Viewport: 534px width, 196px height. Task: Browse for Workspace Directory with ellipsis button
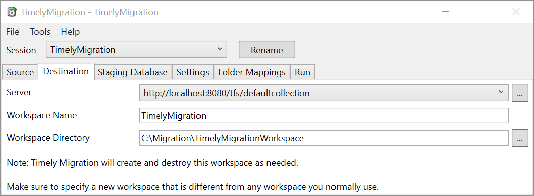pos(520,138)
